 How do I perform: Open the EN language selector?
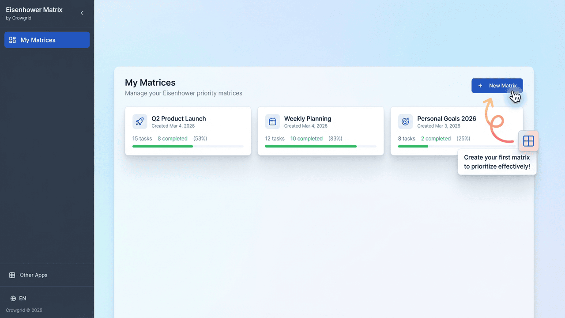click(x=23, y=299)
